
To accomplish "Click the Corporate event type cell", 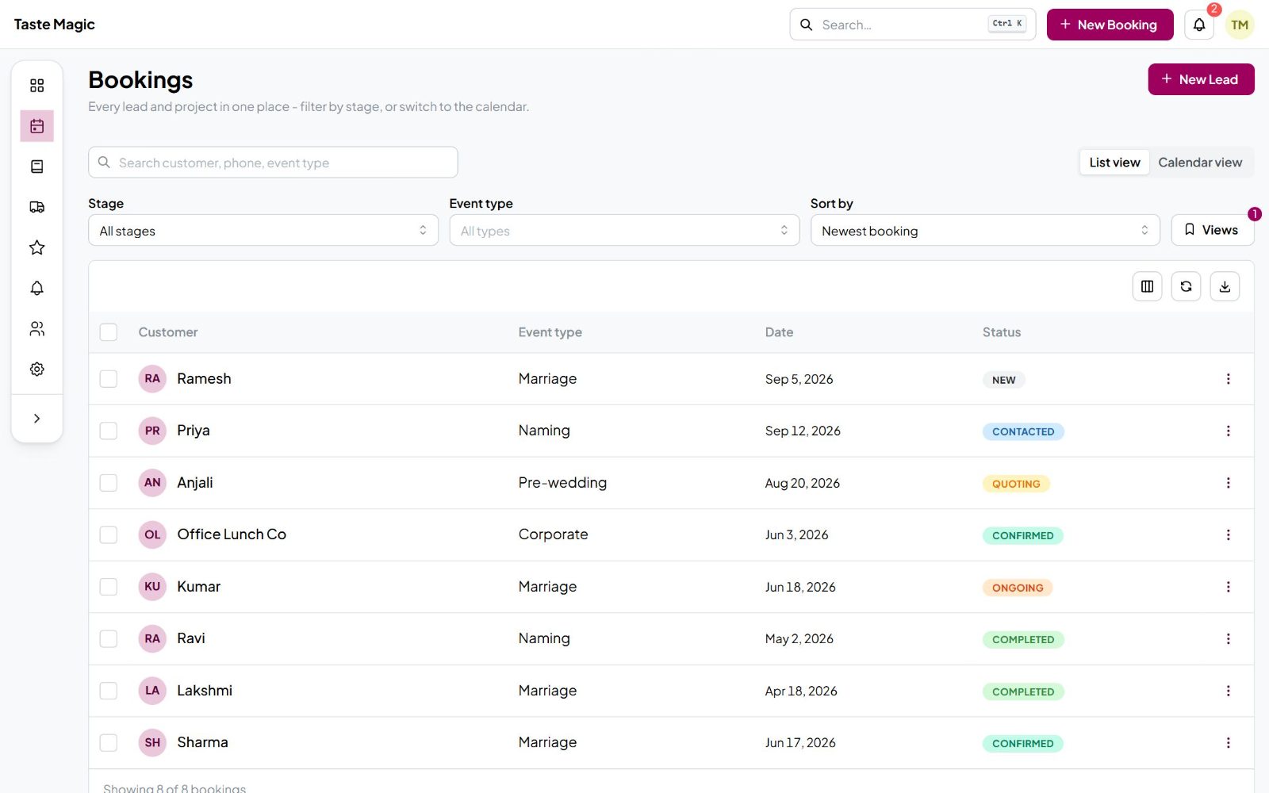I will [553, 534].
